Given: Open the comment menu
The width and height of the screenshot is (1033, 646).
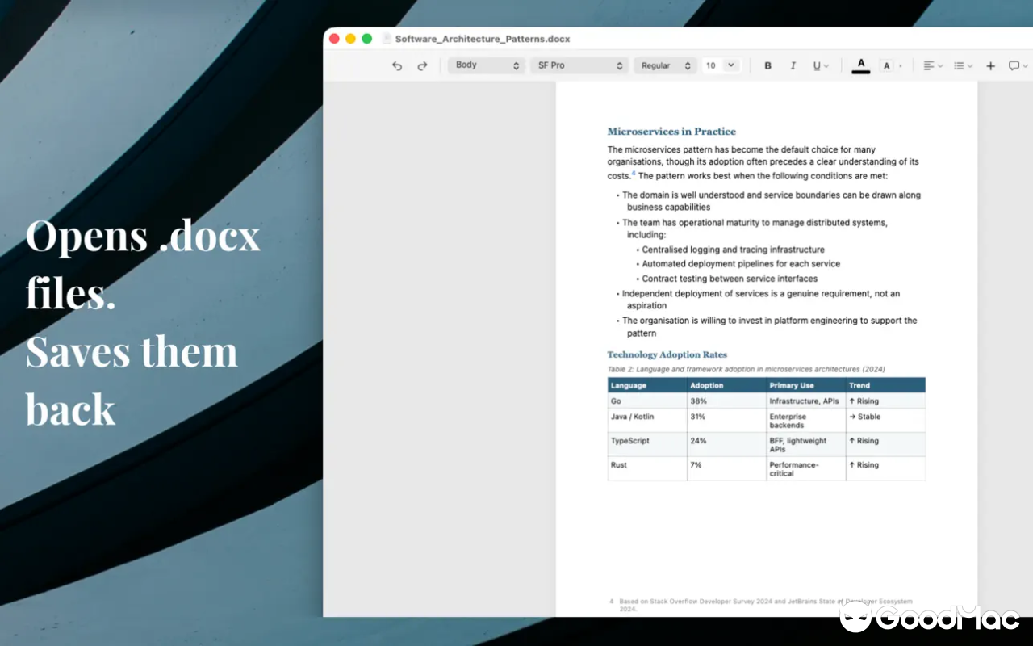Looking at the screenshot, I should coord(1018,65).
